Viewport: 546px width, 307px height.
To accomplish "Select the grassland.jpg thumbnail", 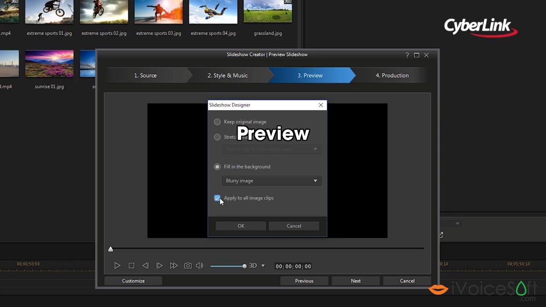I will coord(268,11).
